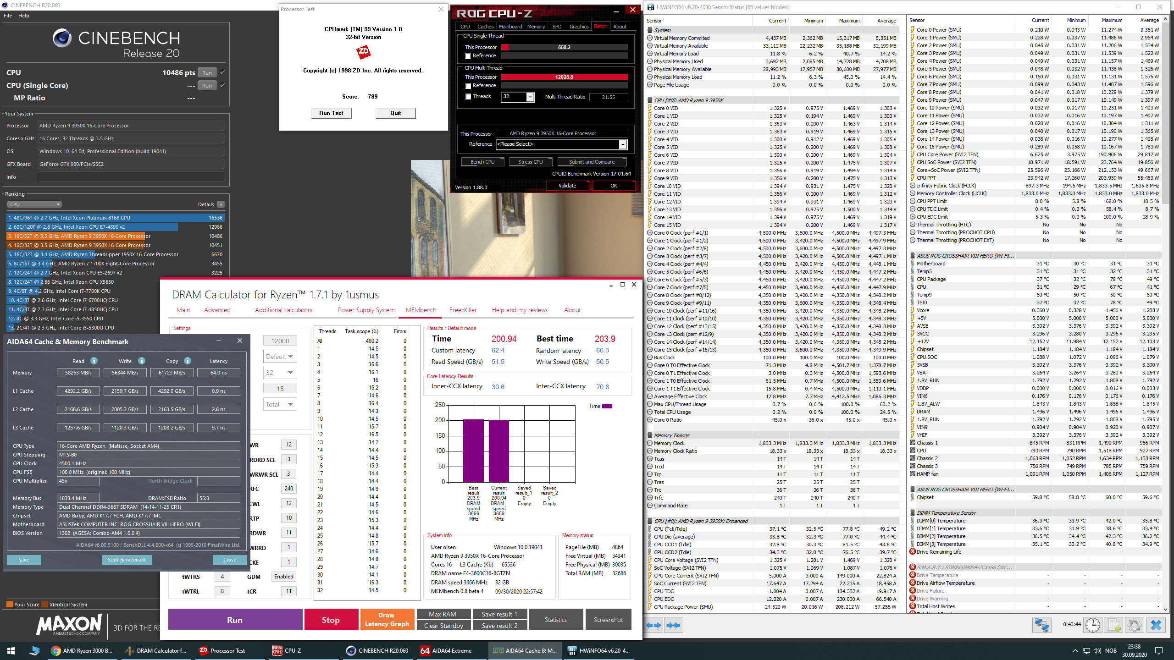Screen dimensions: 1174x660
Task: Open the notification center icon
Action: [1159, 650]
